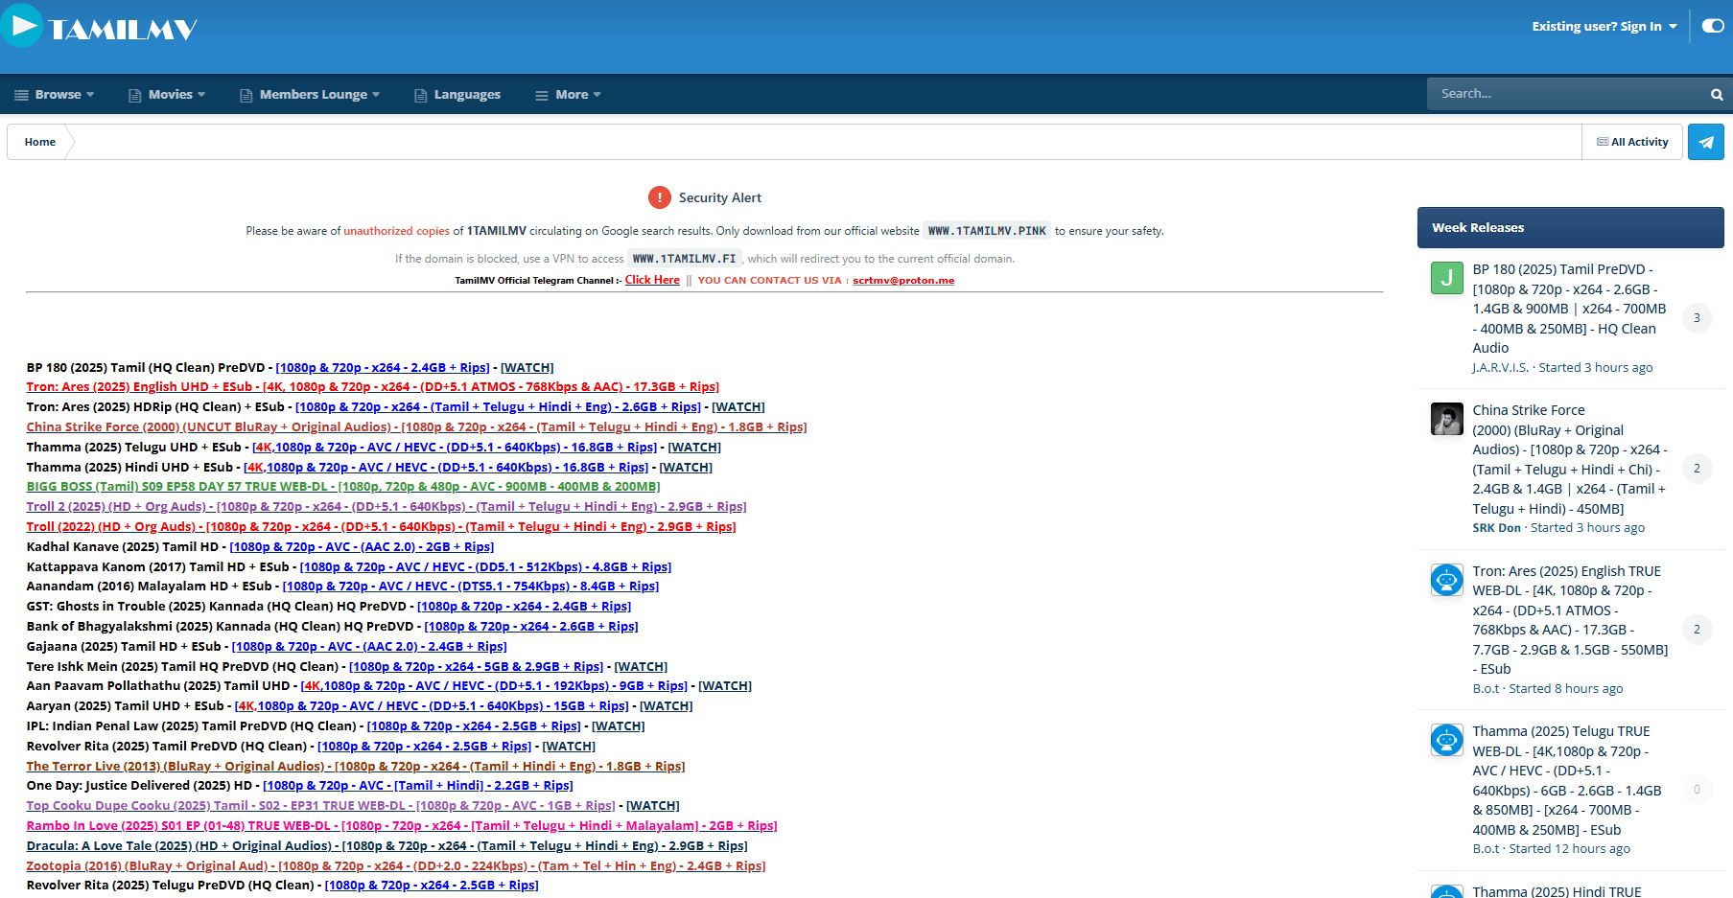
Task: Click SRK Don's profile photo avatar
Action: click(1446, 419)
